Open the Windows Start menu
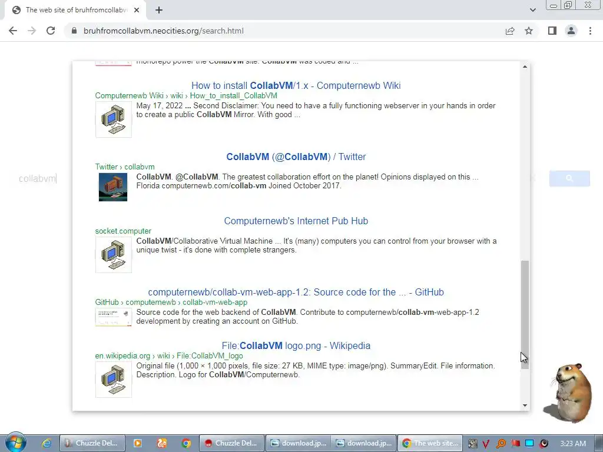The image size is (603, 452). [x=15, y=443]
